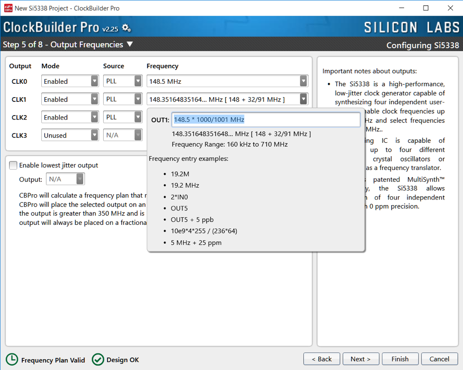Click the example entry '19.2 MHz'

click(x=185, y=185)
